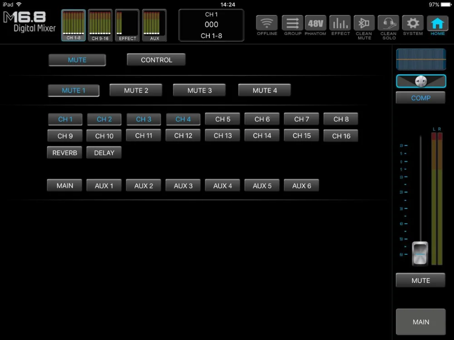Toggle CH 1 in the mute group

click(x=65, y=119)
